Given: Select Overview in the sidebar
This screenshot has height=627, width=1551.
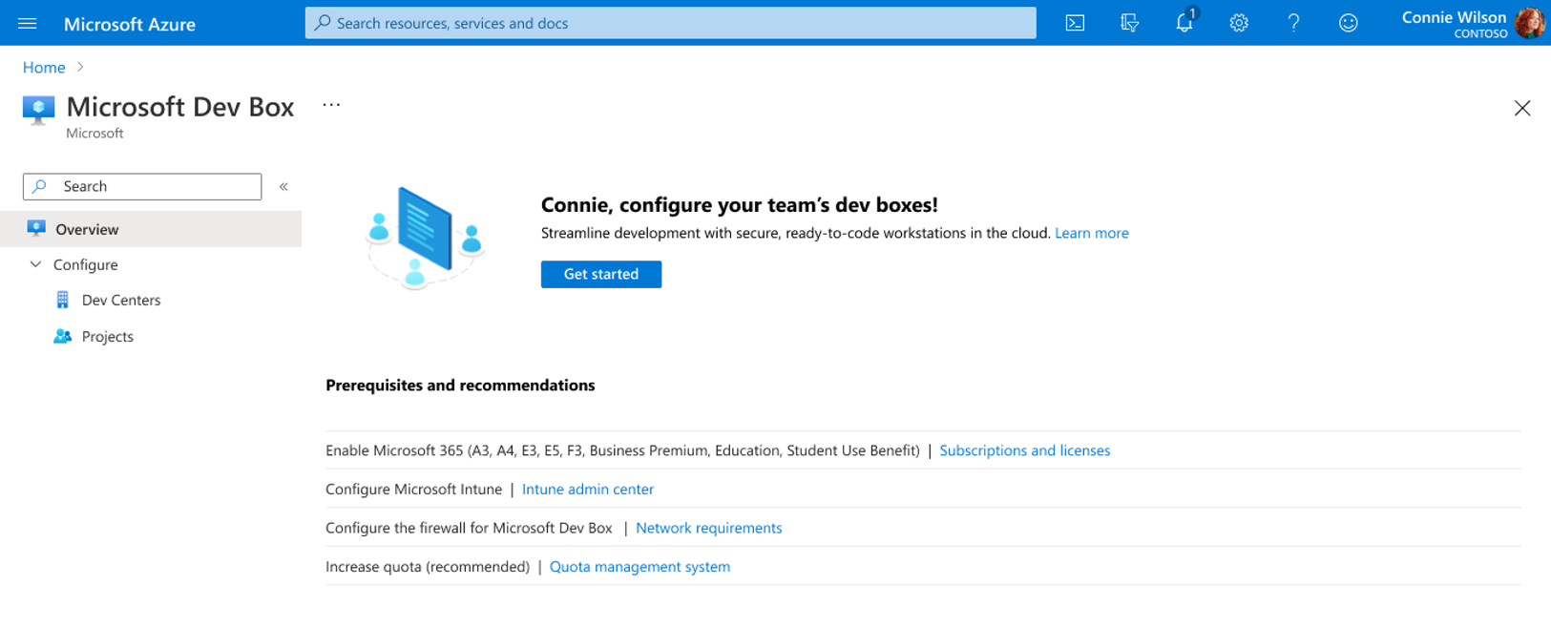Looking at the screenshot, I should (x=87, y=229).
